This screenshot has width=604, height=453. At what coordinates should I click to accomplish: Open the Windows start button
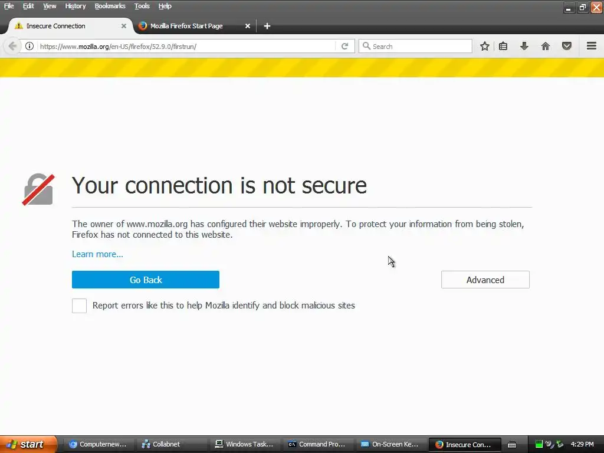[x=28, y=444]
